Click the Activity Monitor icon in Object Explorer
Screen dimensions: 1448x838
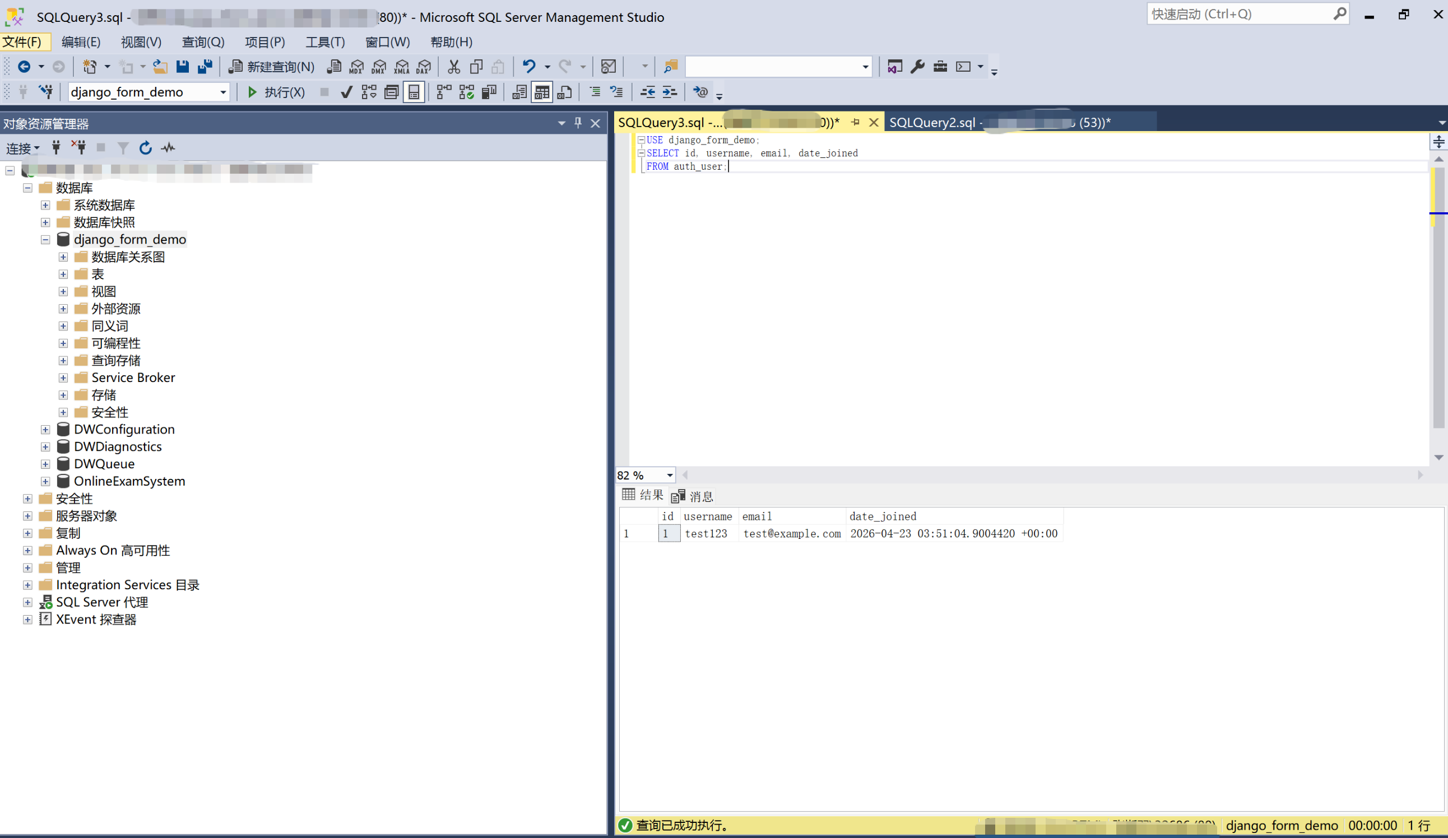pyautogui.click(x=168, y=148)
